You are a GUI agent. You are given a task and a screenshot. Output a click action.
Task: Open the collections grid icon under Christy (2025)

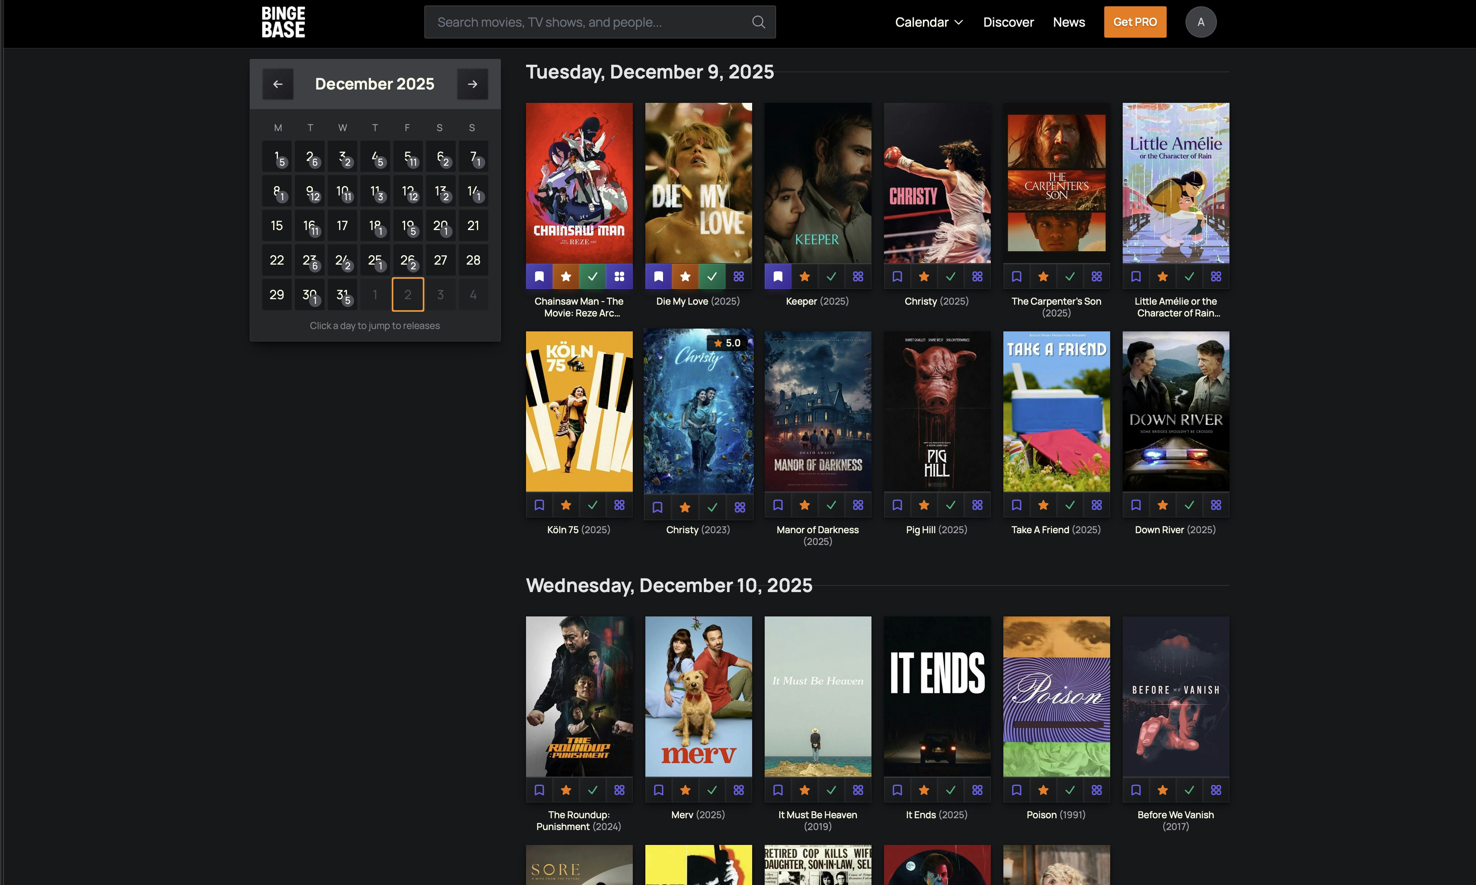click(977, 276)
